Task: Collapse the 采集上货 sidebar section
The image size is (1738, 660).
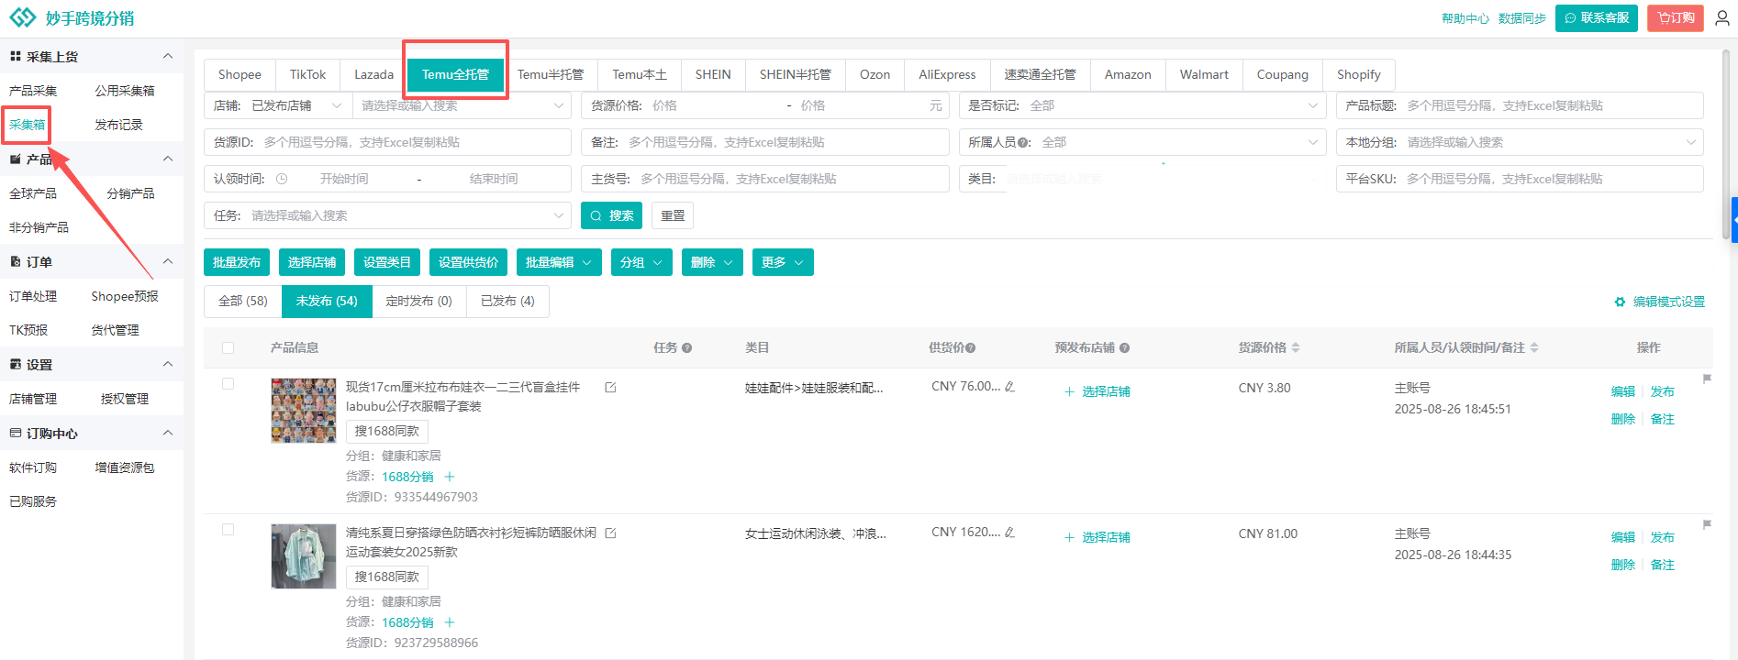Action: click(167, 57)
